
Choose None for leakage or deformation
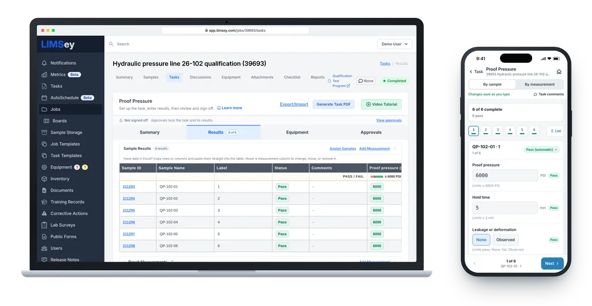(x=481, y=240)
